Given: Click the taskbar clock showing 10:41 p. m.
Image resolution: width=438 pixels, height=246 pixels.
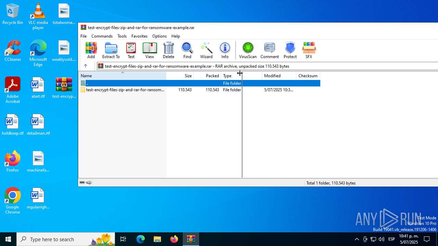Looking at the screenshot, I should [409, 239].
